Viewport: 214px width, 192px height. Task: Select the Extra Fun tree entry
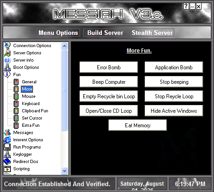(x=31, y=125)
